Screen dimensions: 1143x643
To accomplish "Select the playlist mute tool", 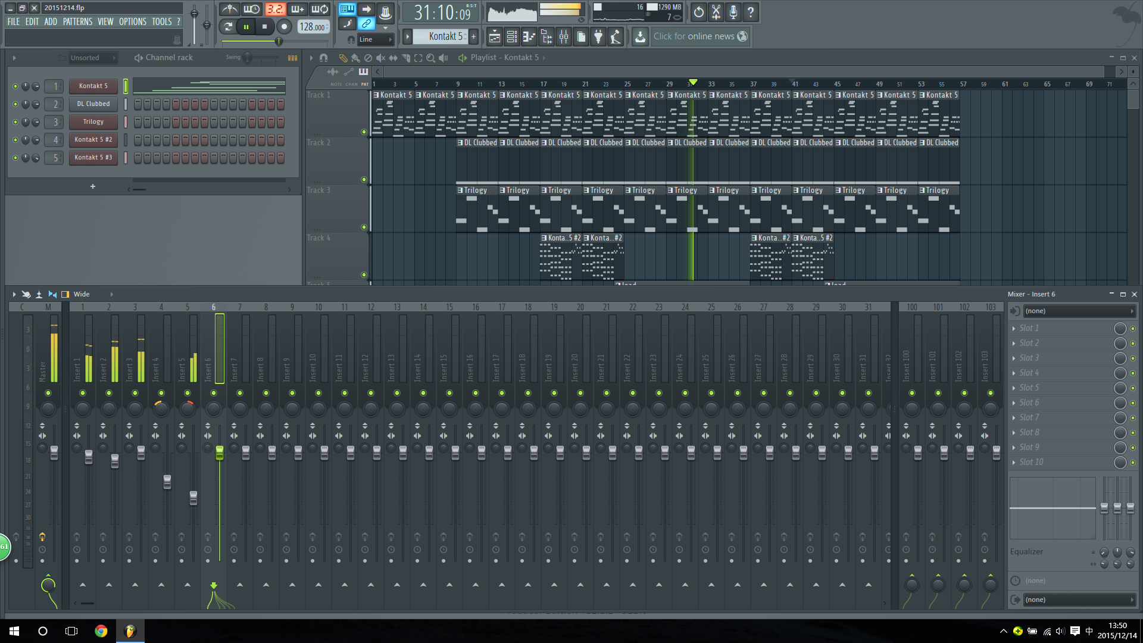I will coord(380,58).
